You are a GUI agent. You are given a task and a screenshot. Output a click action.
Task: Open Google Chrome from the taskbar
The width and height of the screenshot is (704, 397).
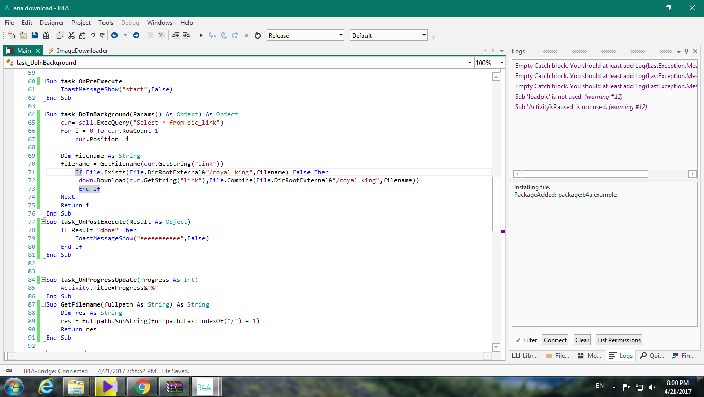click(142, 387)
